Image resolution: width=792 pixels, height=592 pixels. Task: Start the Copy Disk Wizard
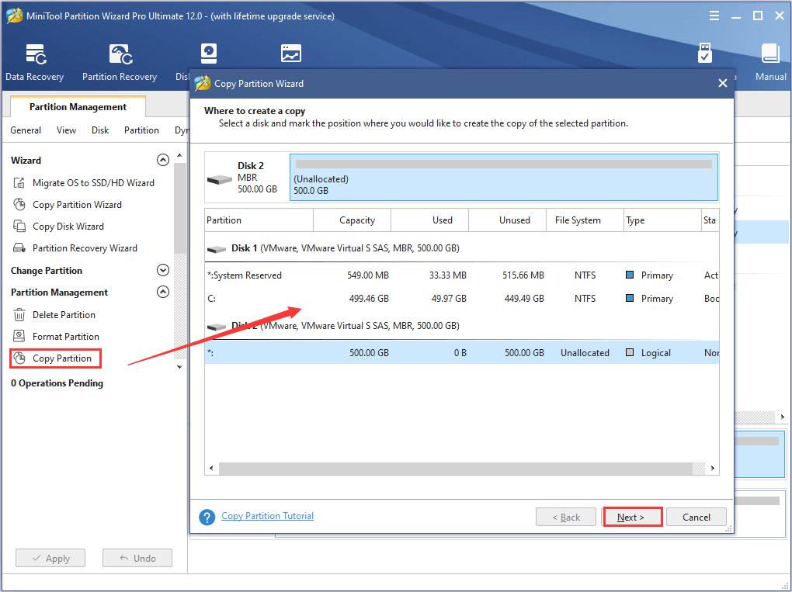(x=69, y=226)
